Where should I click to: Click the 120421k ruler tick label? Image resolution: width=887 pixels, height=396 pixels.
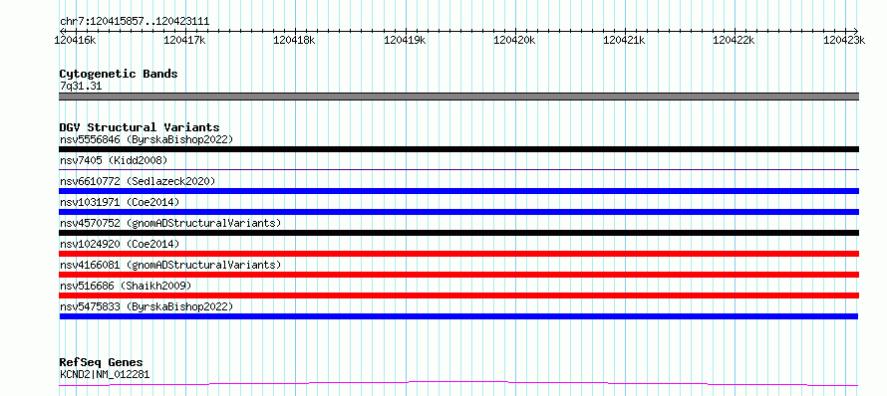625,40
